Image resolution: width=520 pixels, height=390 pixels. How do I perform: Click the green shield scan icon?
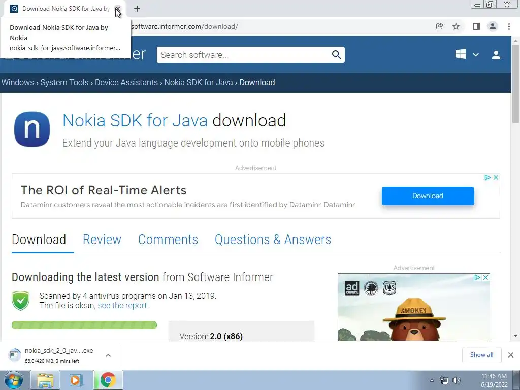pos(20,301)
